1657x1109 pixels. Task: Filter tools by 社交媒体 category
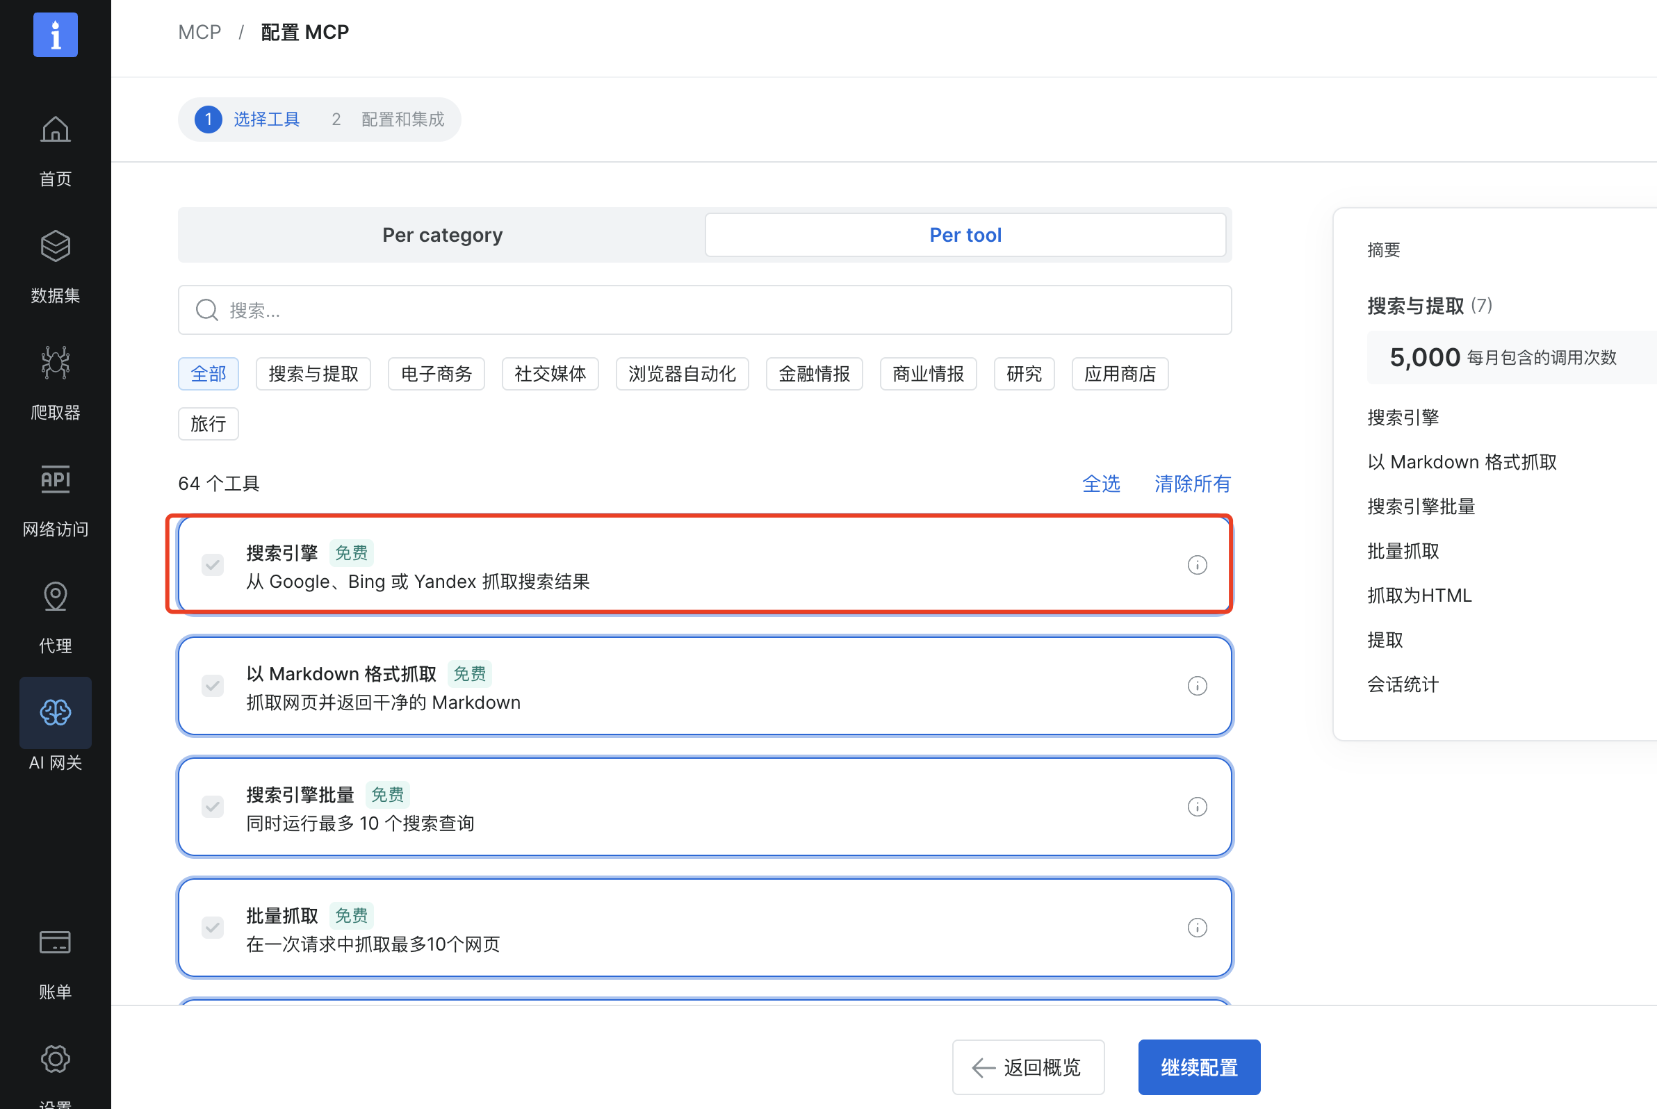[550, 374]
